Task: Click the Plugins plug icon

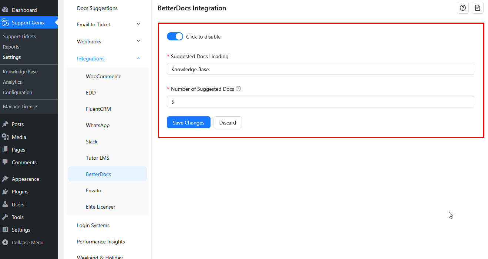Action: 5,192
